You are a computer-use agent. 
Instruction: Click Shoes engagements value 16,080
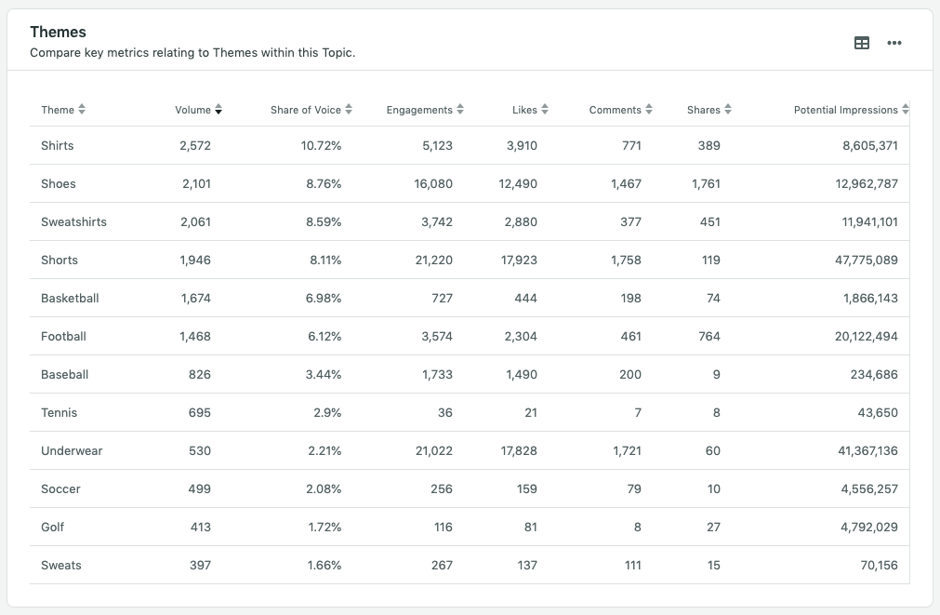(x=433, y=183)
